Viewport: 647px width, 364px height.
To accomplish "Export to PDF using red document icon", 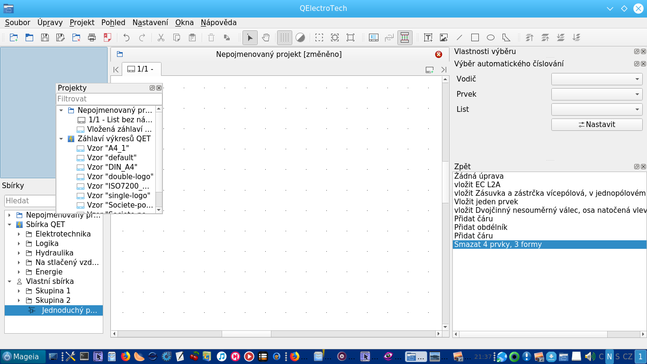I will coord(108,37).
